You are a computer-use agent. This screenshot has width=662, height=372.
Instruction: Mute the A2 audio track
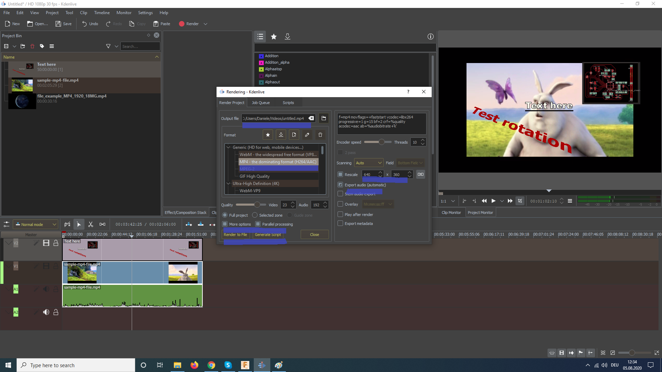tap(46, 312)
